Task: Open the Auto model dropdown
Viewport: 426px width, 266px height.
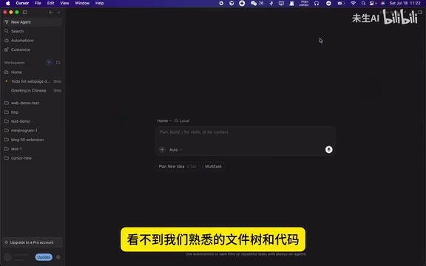Action: (175, 150)
